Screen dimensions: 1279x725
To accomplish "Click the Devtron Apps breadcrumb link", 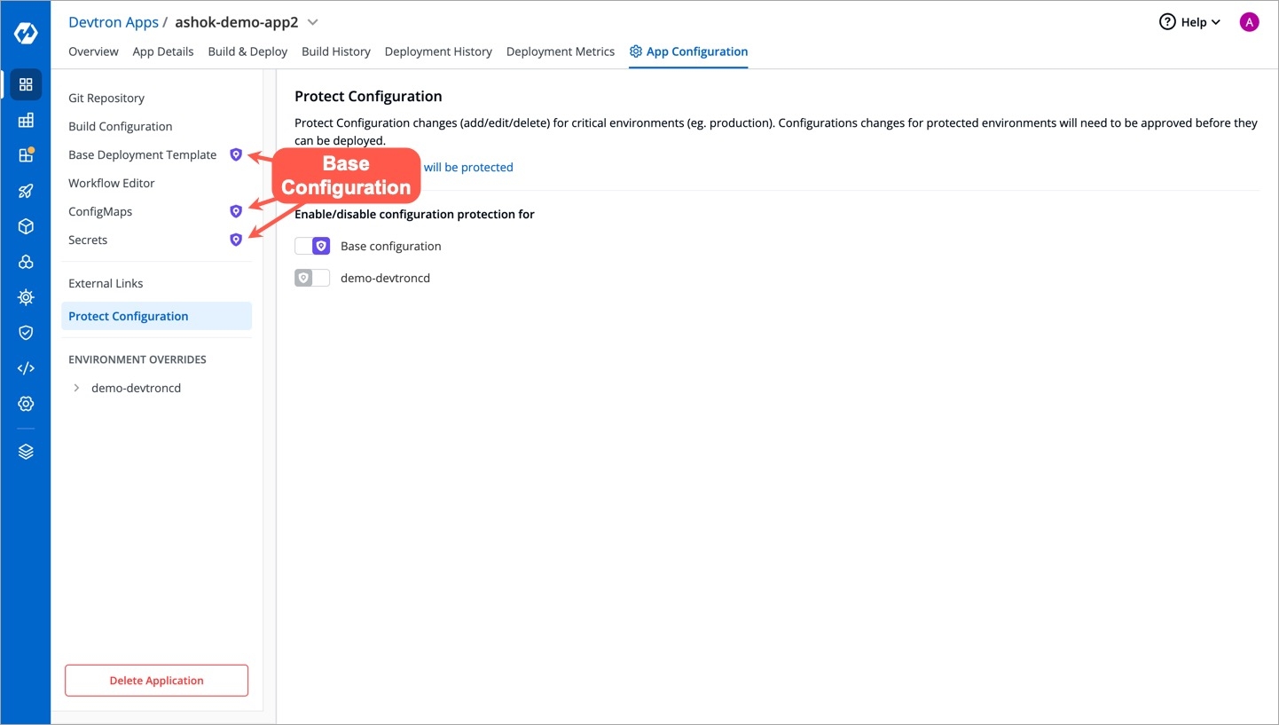I will tap(114, 22).
